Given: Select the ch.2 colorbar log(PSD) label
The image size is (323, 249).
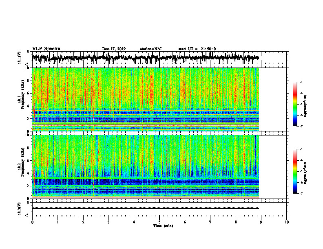Looking at the screenshot, I should 305,173.
